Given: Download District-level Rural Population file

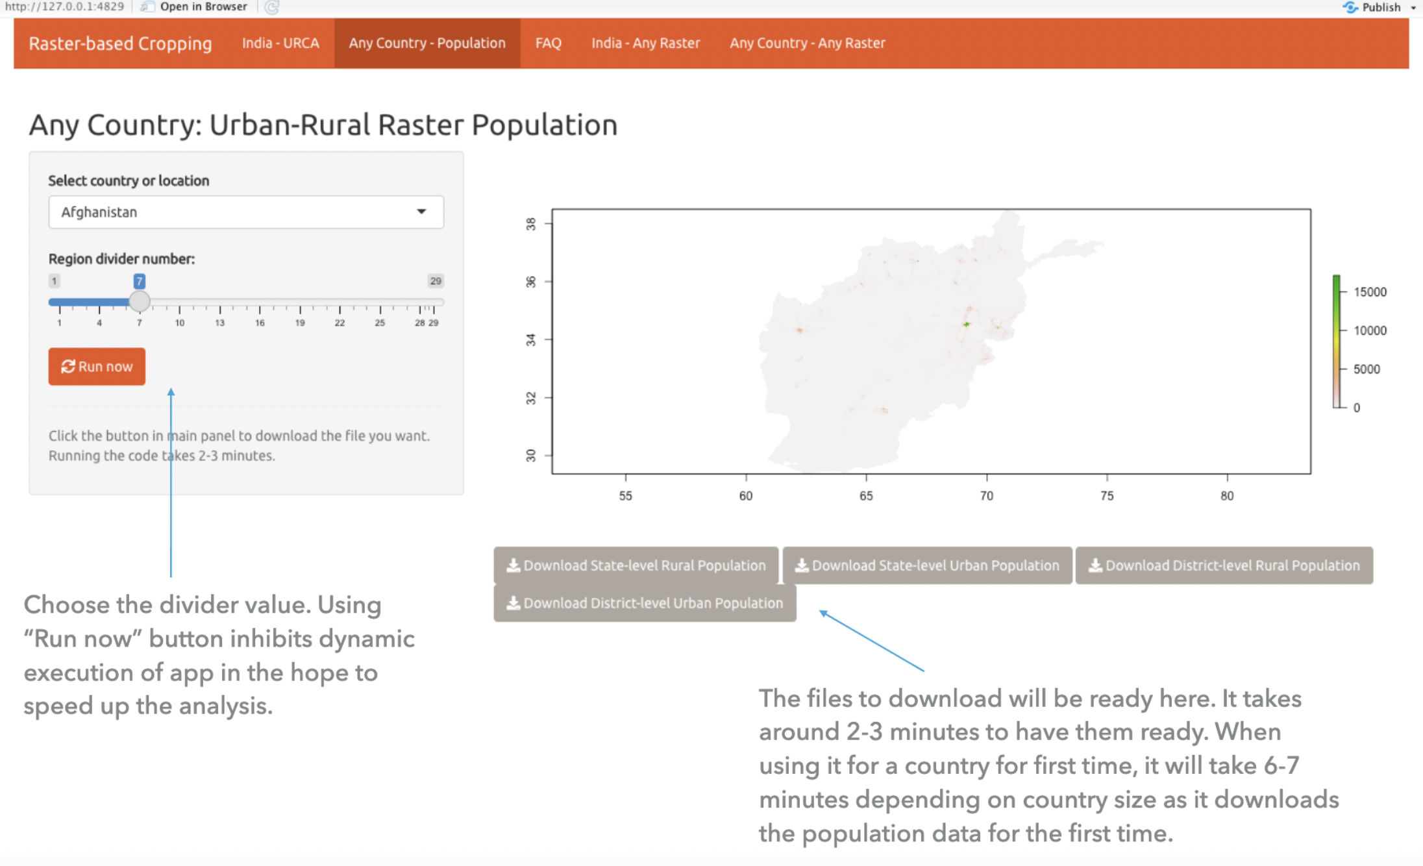Looking at the screenshot, I should [x=1224, y=565].
